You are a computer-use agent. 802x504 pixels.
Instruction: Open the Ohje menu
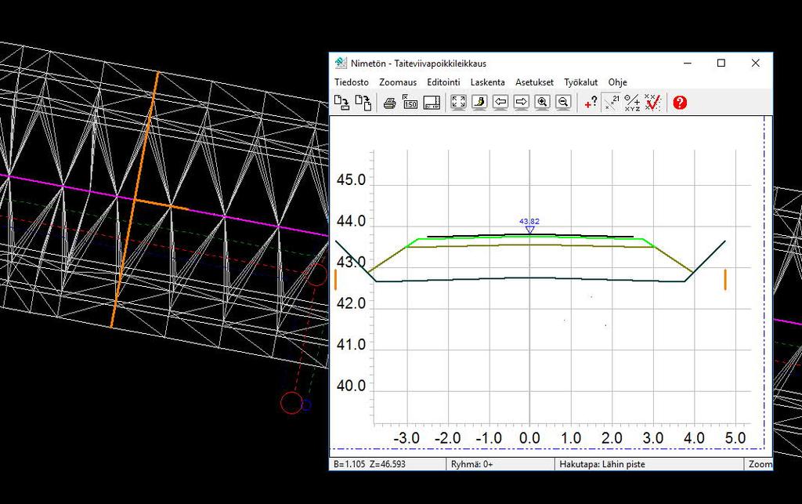pyautogui.click(x=617, y=82)
